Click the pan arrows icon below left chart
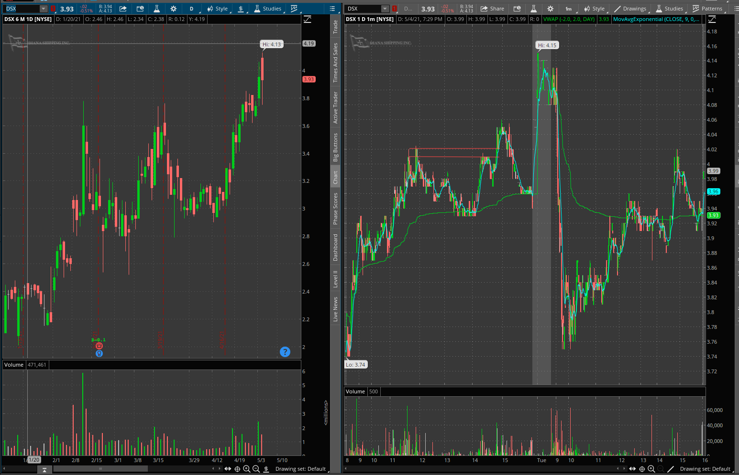739x475 pixels. click(228, 469)
